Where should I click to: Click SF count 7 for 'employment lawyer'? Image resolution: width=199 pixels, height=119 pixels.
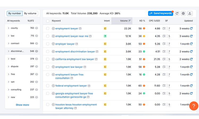169,29
